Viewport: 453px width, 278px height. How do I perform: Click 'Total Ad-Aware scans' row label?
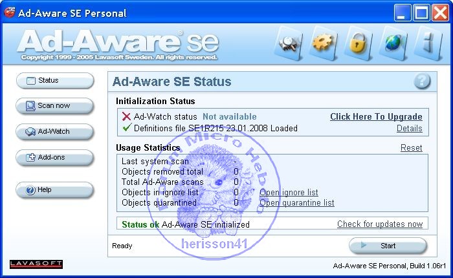tap(162, 182)
